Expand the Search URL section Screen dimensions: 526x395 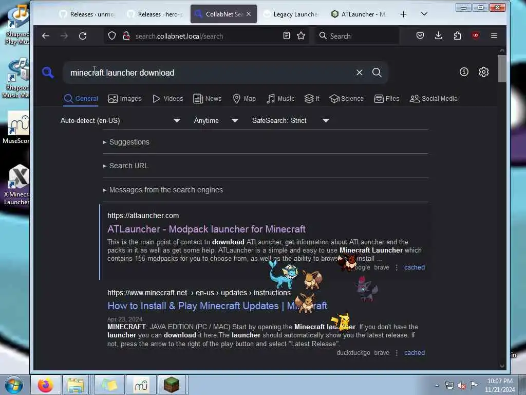(125, 166)
